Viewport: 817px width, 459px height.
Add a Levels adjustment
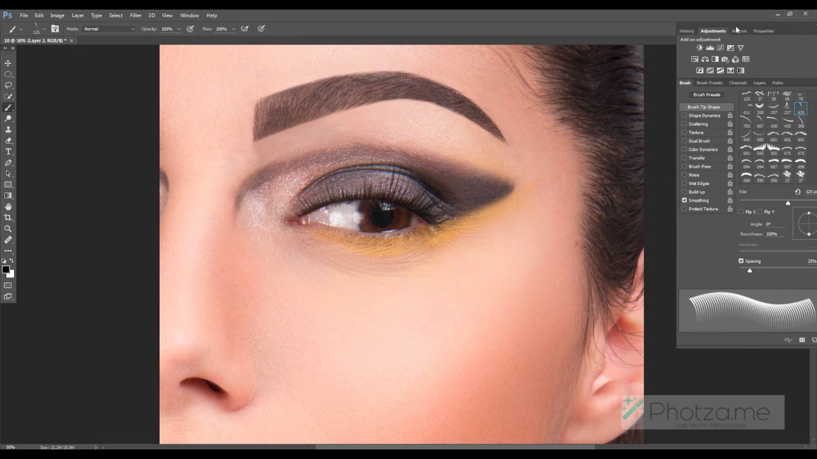[710, 48]
